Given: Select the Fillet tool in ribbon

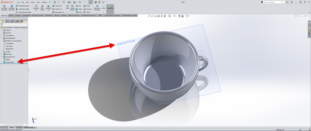Looking at the screenshot, I should tap(67, 7).
